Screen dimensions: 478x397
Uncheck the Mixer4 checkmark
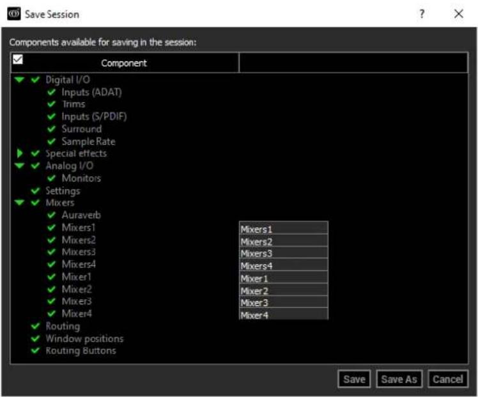(52, 313)
